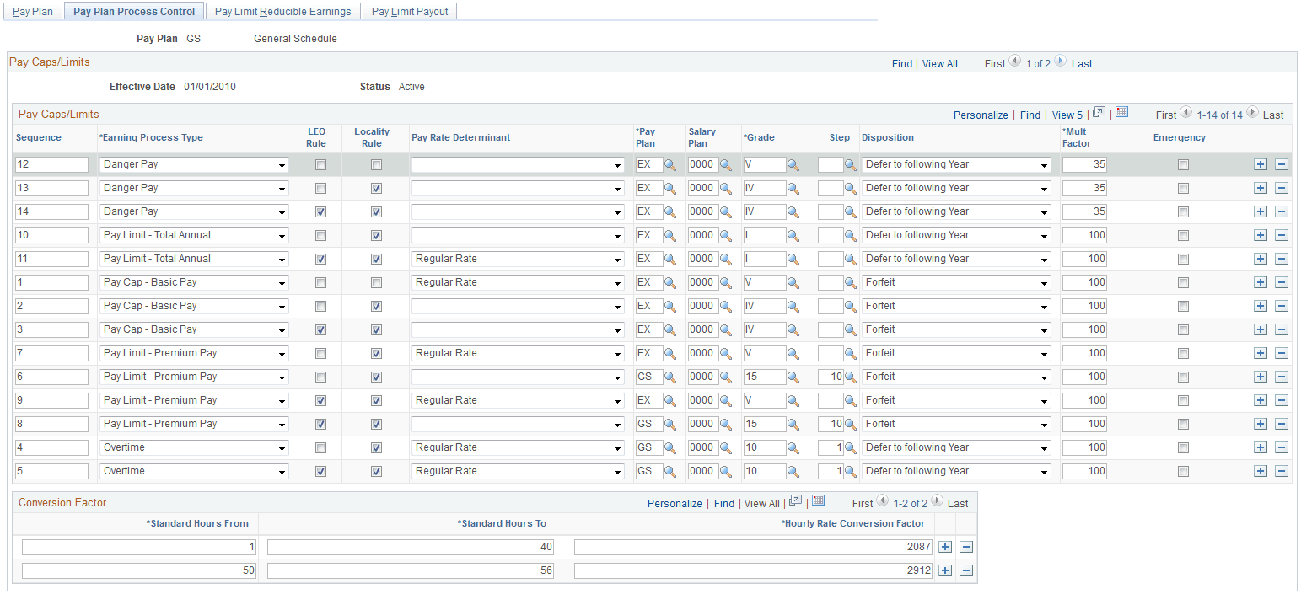Open Pay Rate Determinant dropdown showing Regular Rate
1301x594 pixels.
pyautogui.click(x=616, y=259)
